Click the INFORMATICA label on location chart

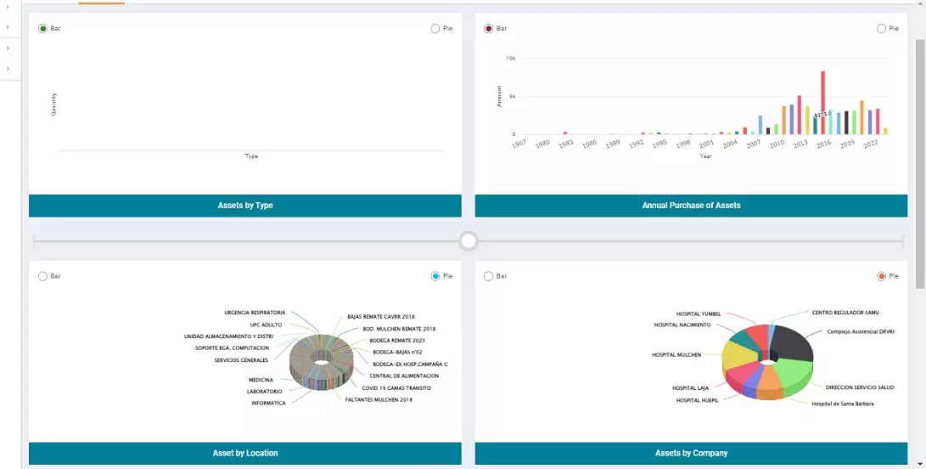(268, 403)
